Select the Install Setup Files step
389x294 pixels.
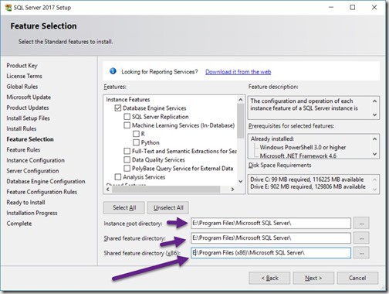pyautogui.click(x=28, y=118)
